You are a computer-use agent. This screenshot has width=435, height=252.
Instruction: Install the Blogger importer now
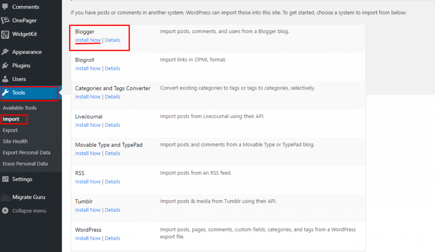(88, 40)
